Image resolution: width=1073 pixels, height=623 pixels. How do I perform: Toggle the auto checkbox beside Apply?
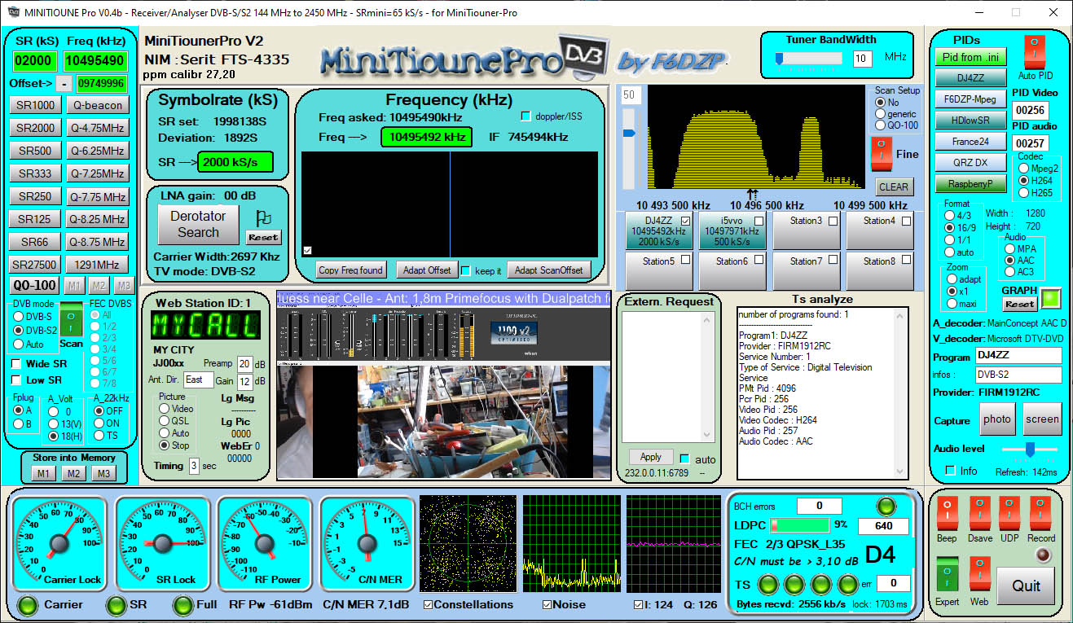point(684,459)
